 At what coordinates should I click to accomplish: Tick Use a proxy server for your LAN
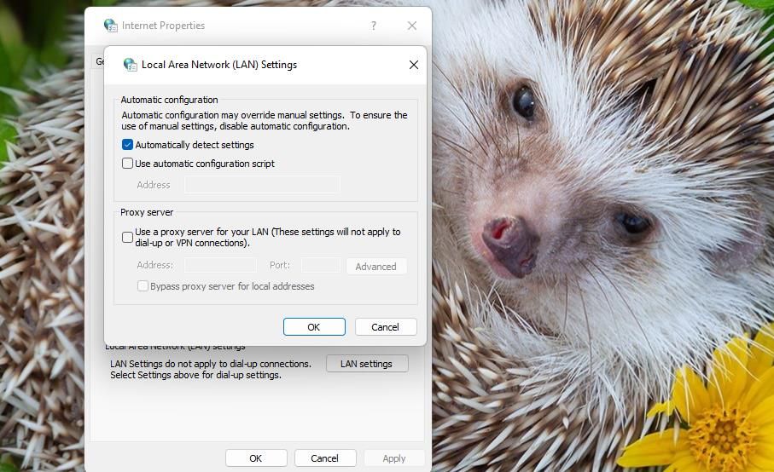128,237
